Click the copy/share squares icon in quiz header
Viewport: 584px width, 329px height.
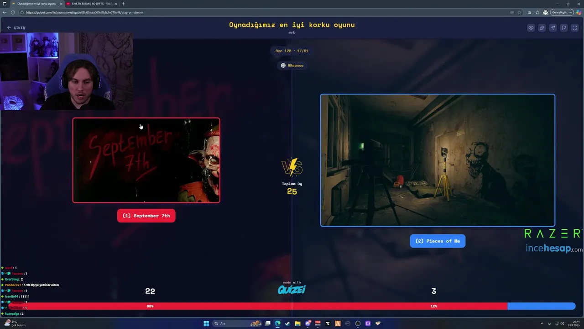pos(542,28)
